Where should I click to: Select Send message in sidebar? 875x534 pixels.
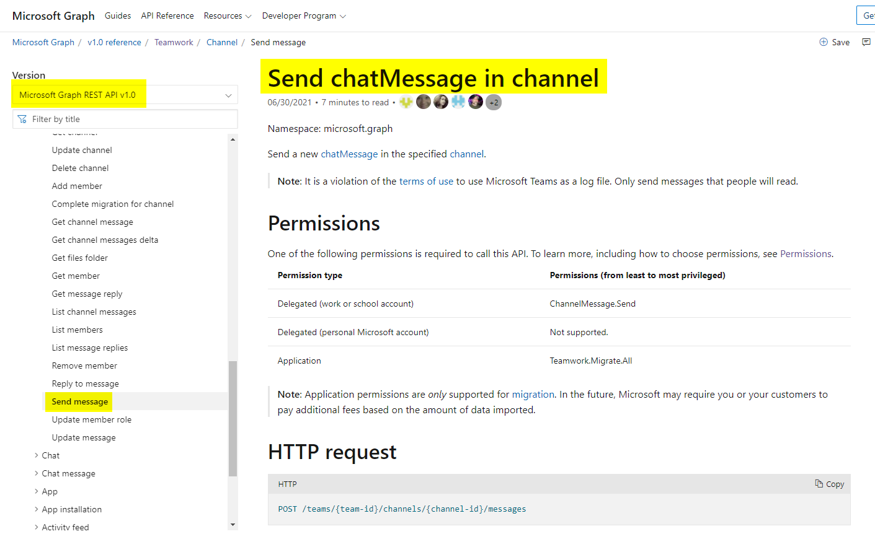79,401
